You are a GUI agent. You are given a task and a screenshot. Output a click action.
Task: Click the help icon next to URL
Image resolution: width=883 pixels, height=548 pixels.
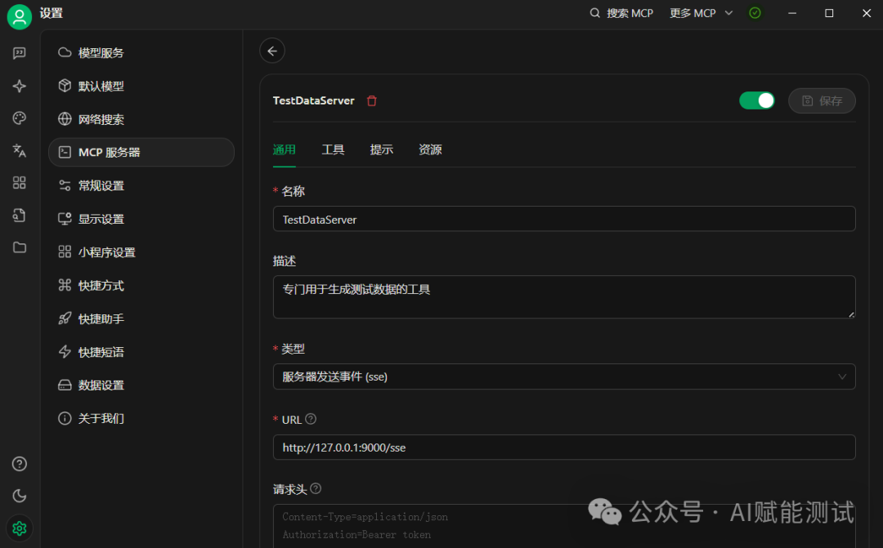tap(311, 419)
